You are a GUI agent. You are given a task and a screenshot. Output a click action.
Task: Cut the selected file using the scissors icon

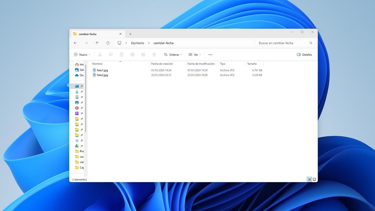100,54
